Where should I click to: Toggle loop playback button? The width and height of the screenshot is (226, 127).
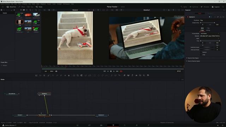pyautogui.click(x=121, y=71)
